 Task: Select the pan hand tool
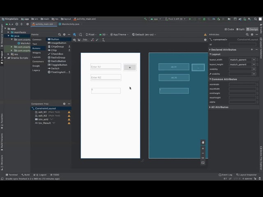click(203, 142)
